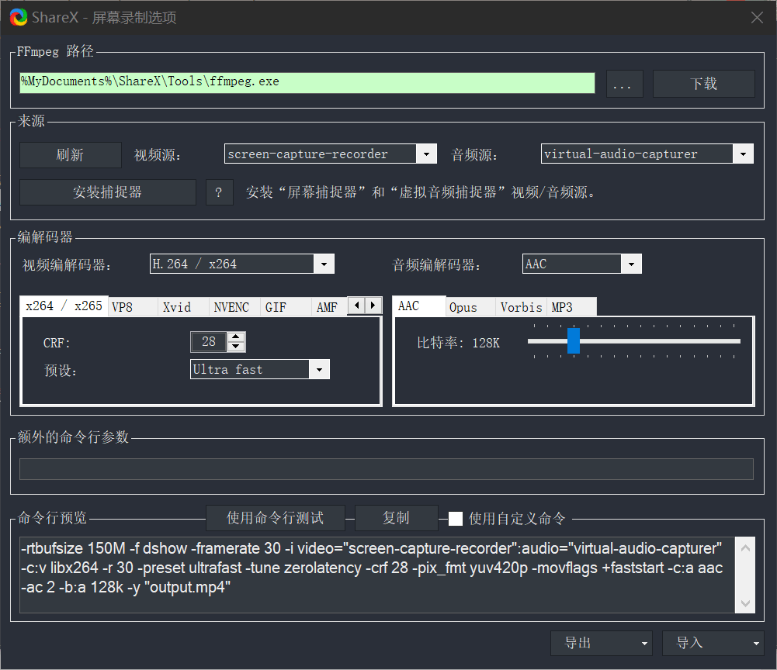Open the 音频源 virtual-audio-capturer dropdown
Image resolution: width=777 pixels, height=670 pixels.
tap(647, 154)
